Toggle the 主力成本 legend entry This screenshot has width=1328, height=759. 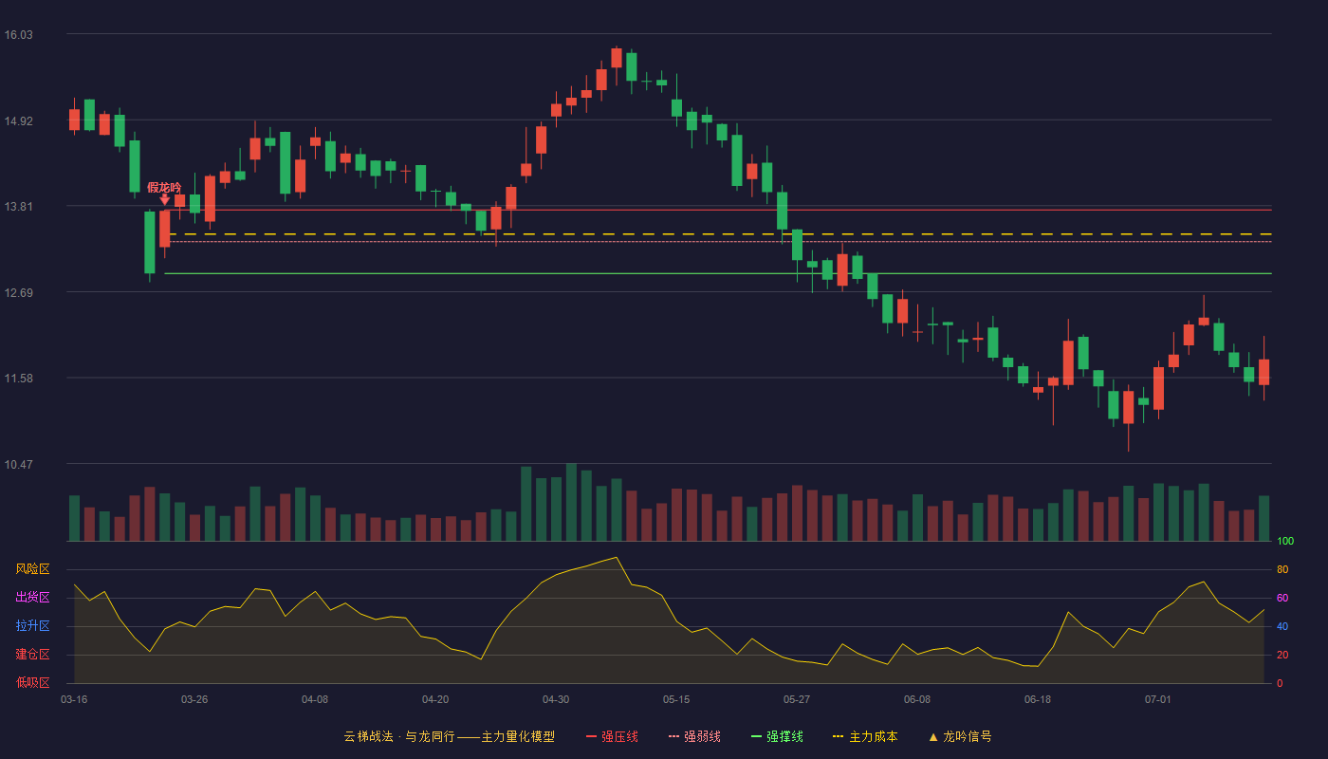(x=865, y=736)
